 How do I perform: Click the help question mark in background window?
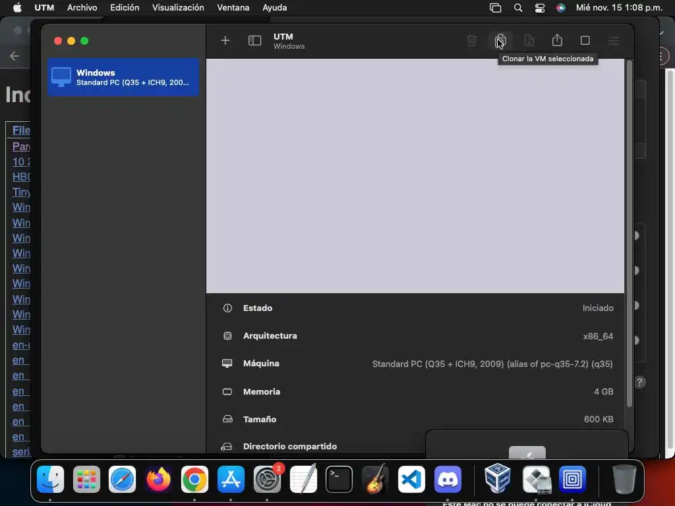point(639,382)
